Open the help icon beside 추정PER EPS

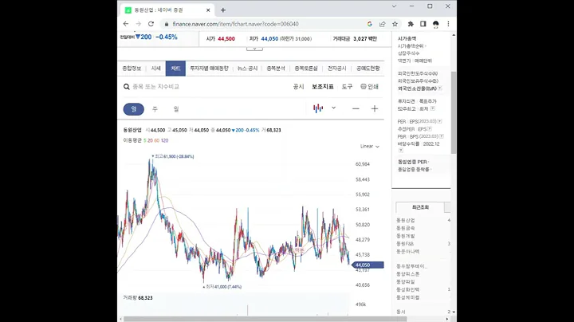(x=430, y=129)
